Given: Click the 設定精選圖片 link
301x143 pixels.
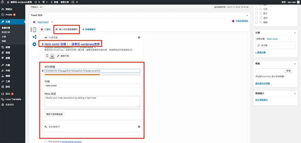Looking at the screenshot, I should tap(261, 100).
